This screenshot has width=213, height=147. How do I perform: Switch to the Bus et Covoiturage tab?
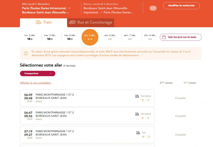[91, 22]
